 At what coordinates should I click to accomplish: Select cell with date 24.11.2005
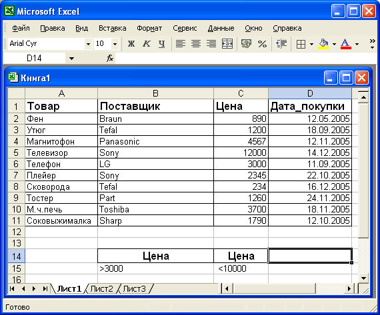[x=310, y=198]
